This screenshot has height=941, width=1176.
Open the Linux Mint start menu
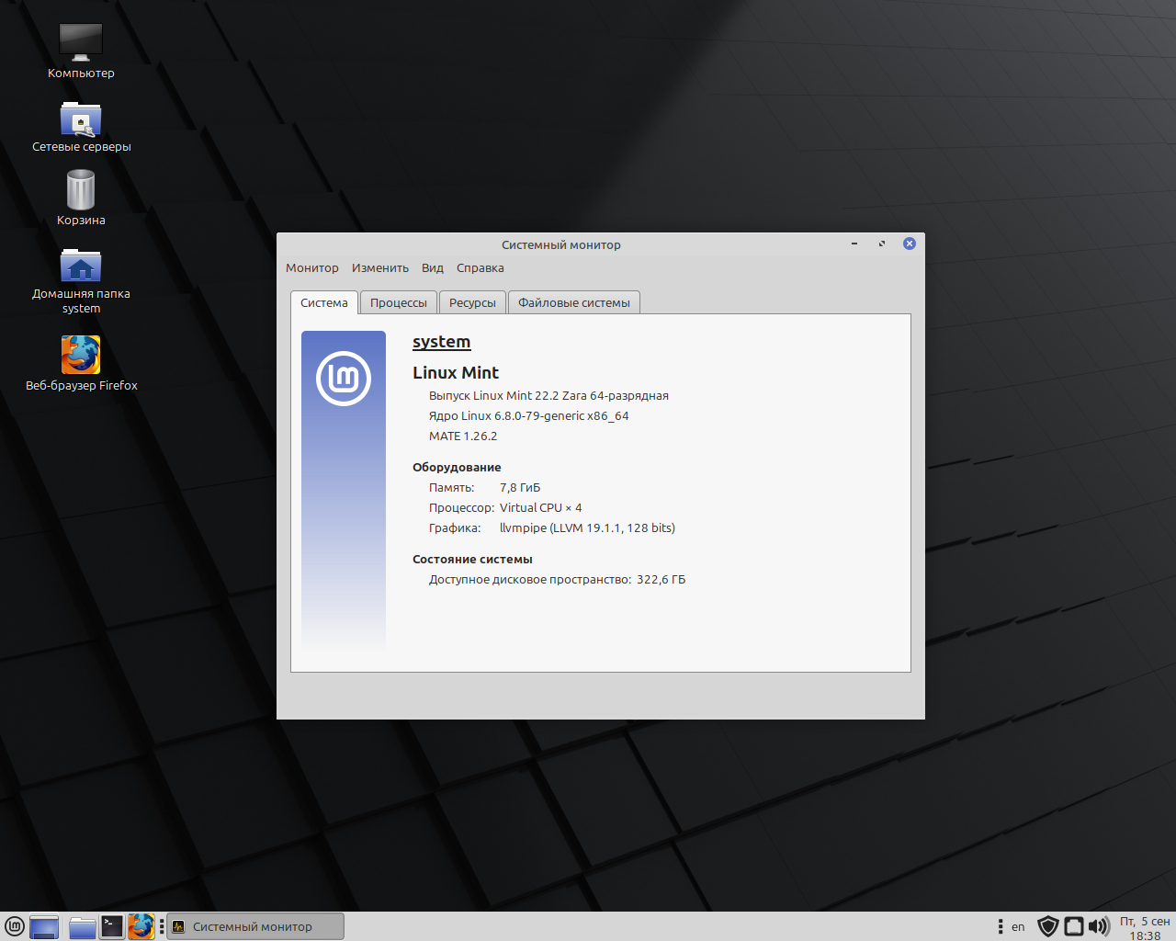point(14,926)
